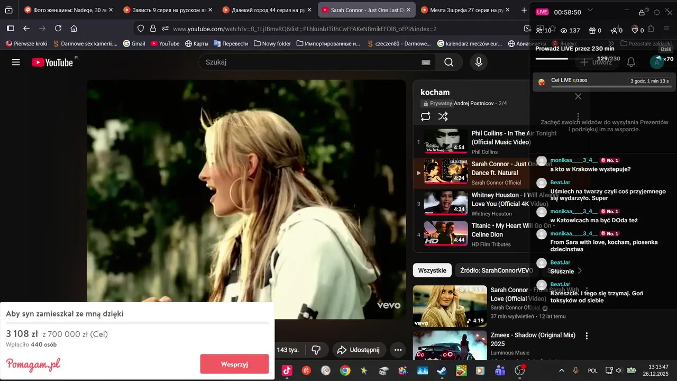Click the Wesprzyj donation button
The height and width of the screenshot is (381, 677).
click(x=234, y=364)
